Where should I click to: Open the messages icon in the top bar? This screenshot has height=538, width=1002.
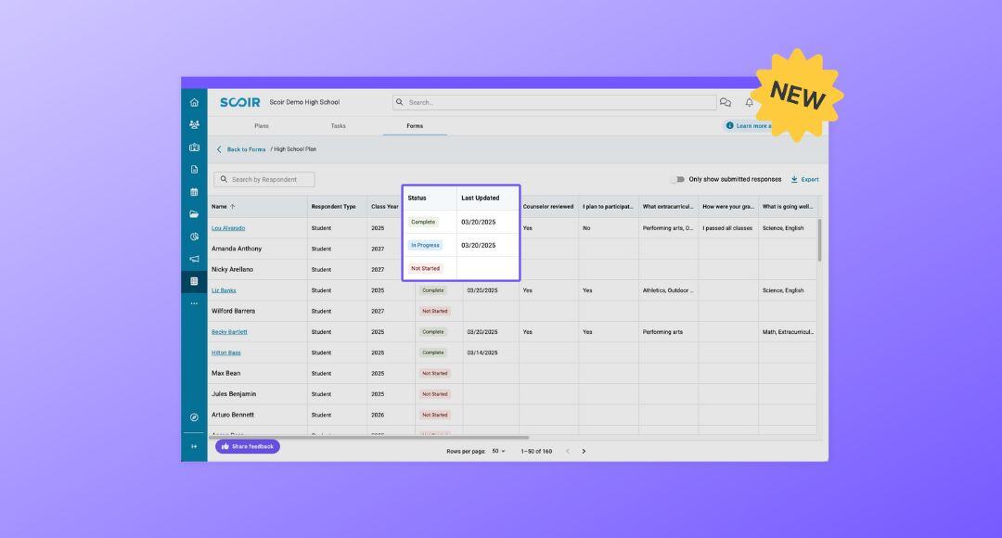tap(726, 102)
